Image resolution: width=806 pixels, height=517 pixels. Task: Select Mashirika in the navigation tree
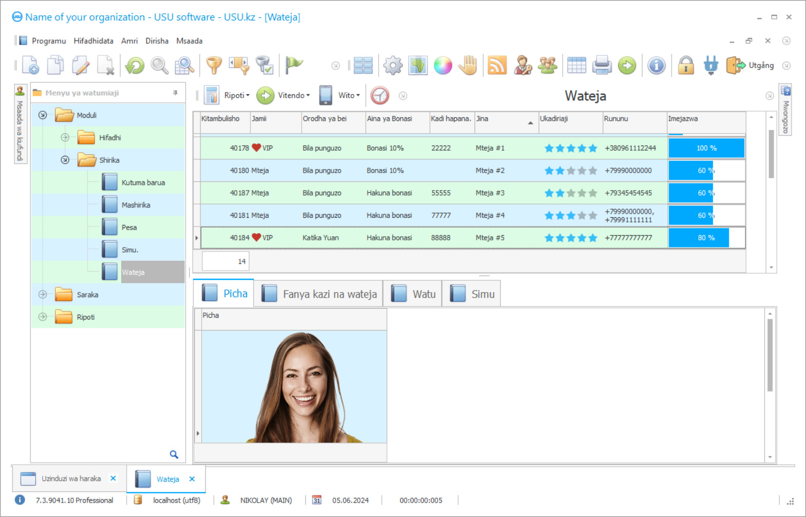tap(135, 205)
